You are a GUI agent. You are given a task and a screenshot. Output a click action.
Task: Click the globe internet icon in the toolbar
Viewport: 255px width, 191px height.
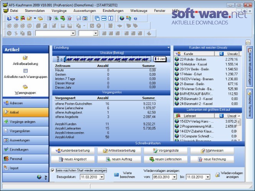pyautogui.click(x=122, y=18)
